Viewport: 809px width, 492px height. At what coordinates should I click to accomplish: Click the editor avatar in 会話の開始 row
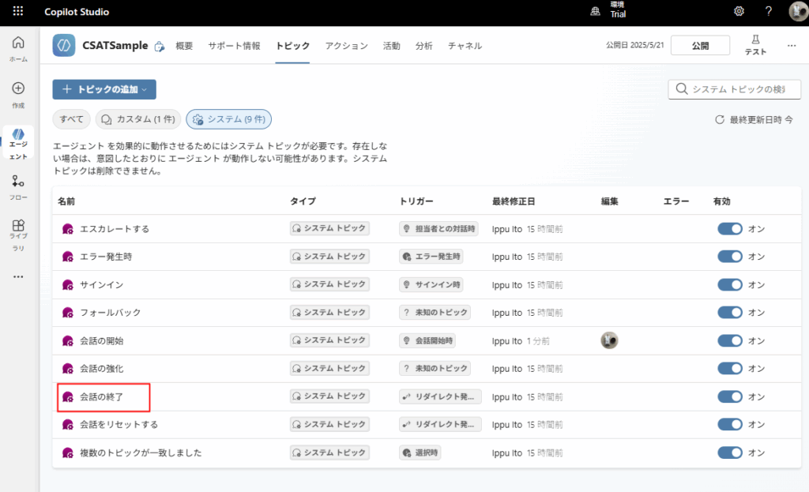[x=609, y=340]
